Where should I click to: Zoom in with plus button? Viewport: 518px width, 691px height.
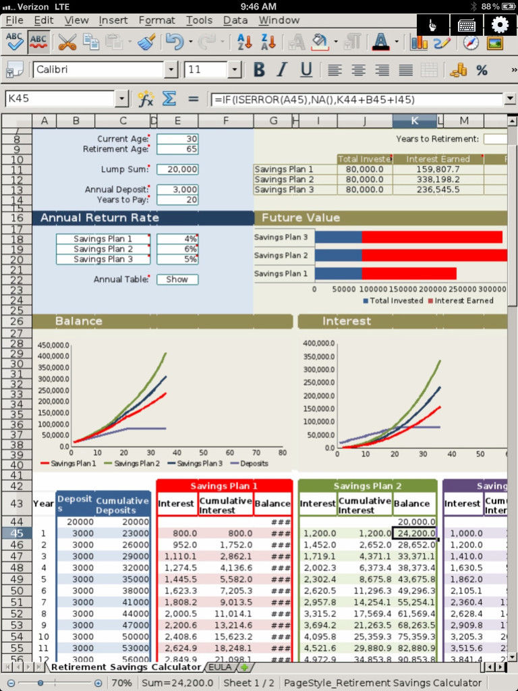click(98, 683)
